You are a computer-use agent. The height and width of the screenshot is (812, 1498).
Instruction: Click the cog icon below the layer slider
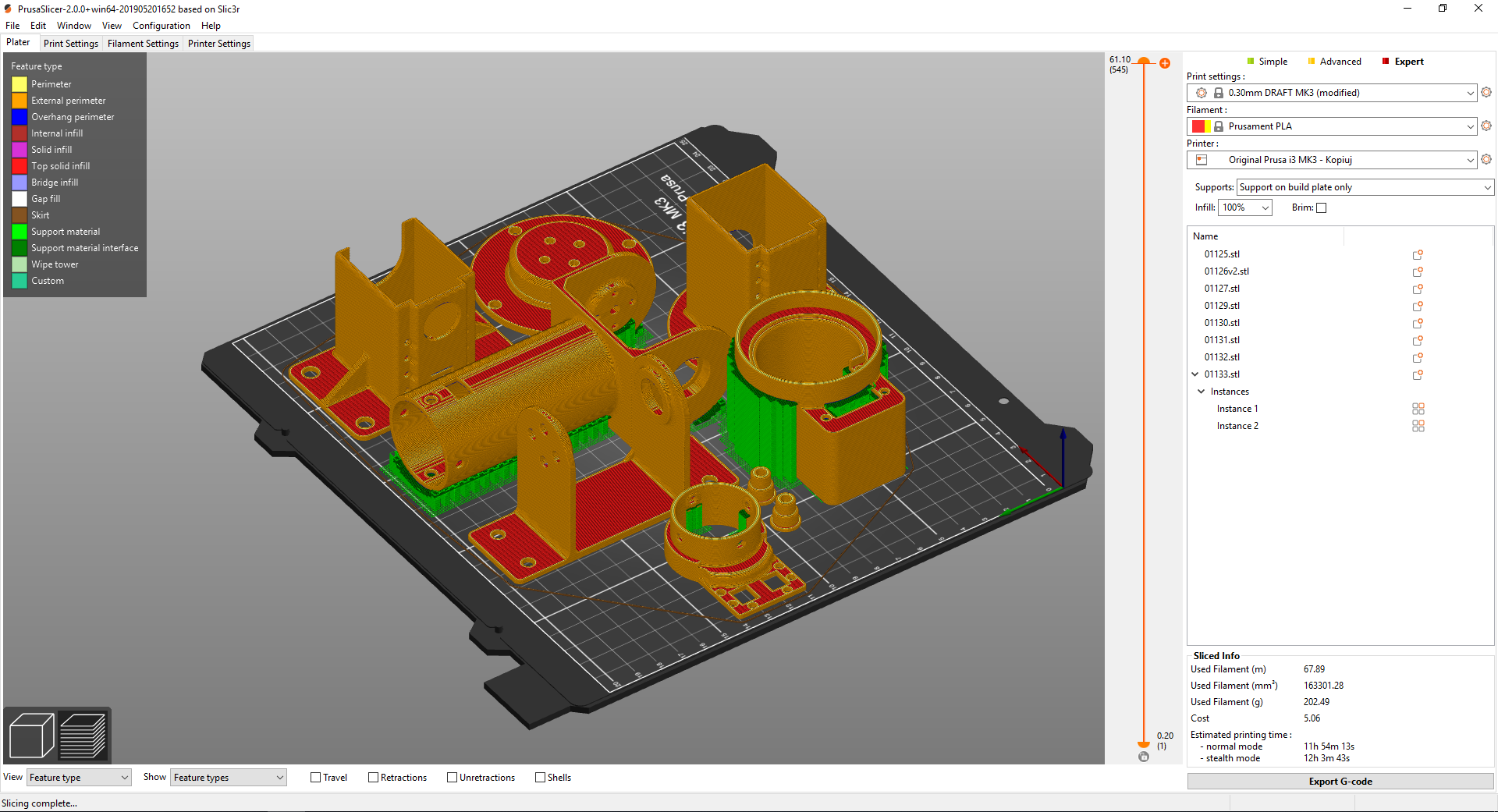click(x=1144, y=757)
